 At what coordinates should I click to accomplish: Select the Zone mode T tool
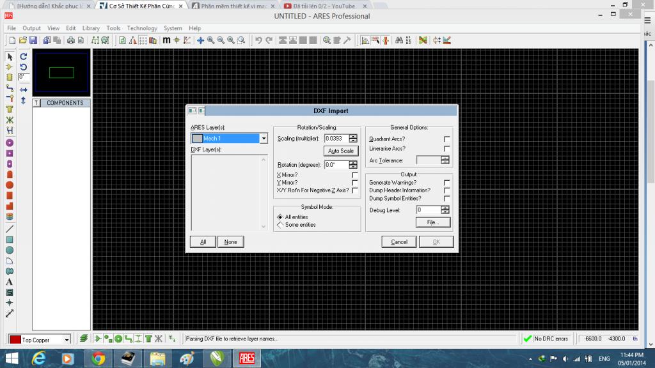[10, 109]
